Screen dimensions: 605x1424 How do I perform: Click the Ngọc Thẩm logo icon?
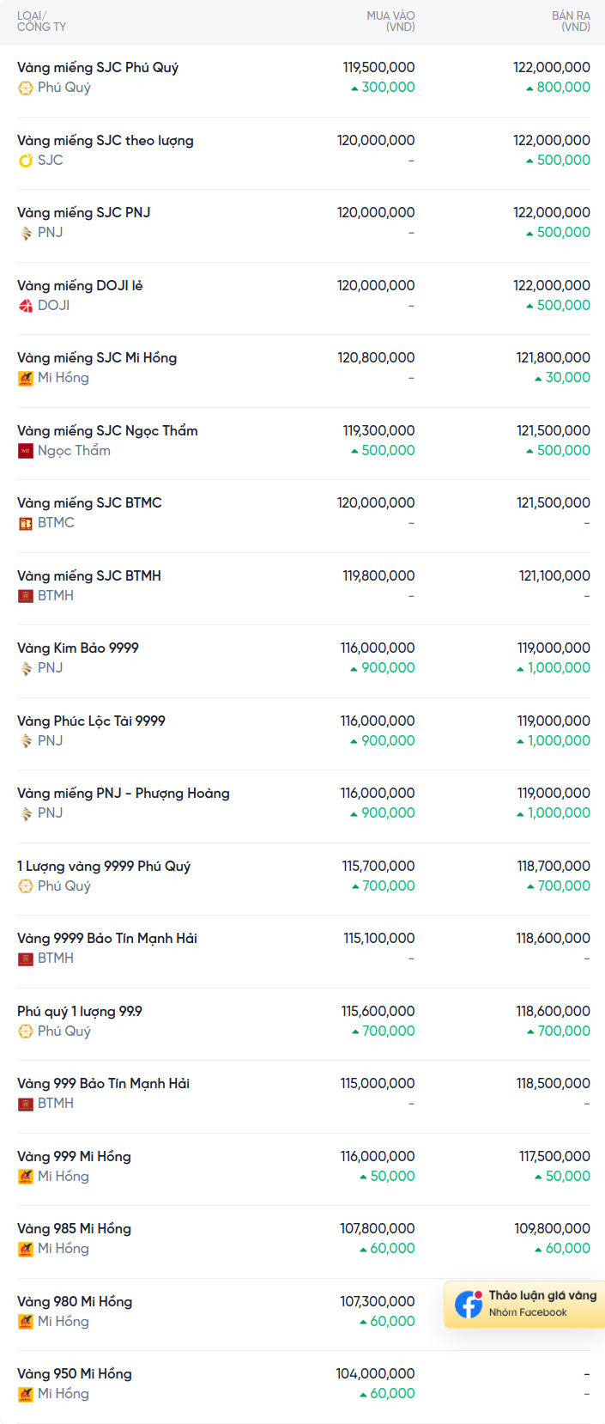pos(26,451)
